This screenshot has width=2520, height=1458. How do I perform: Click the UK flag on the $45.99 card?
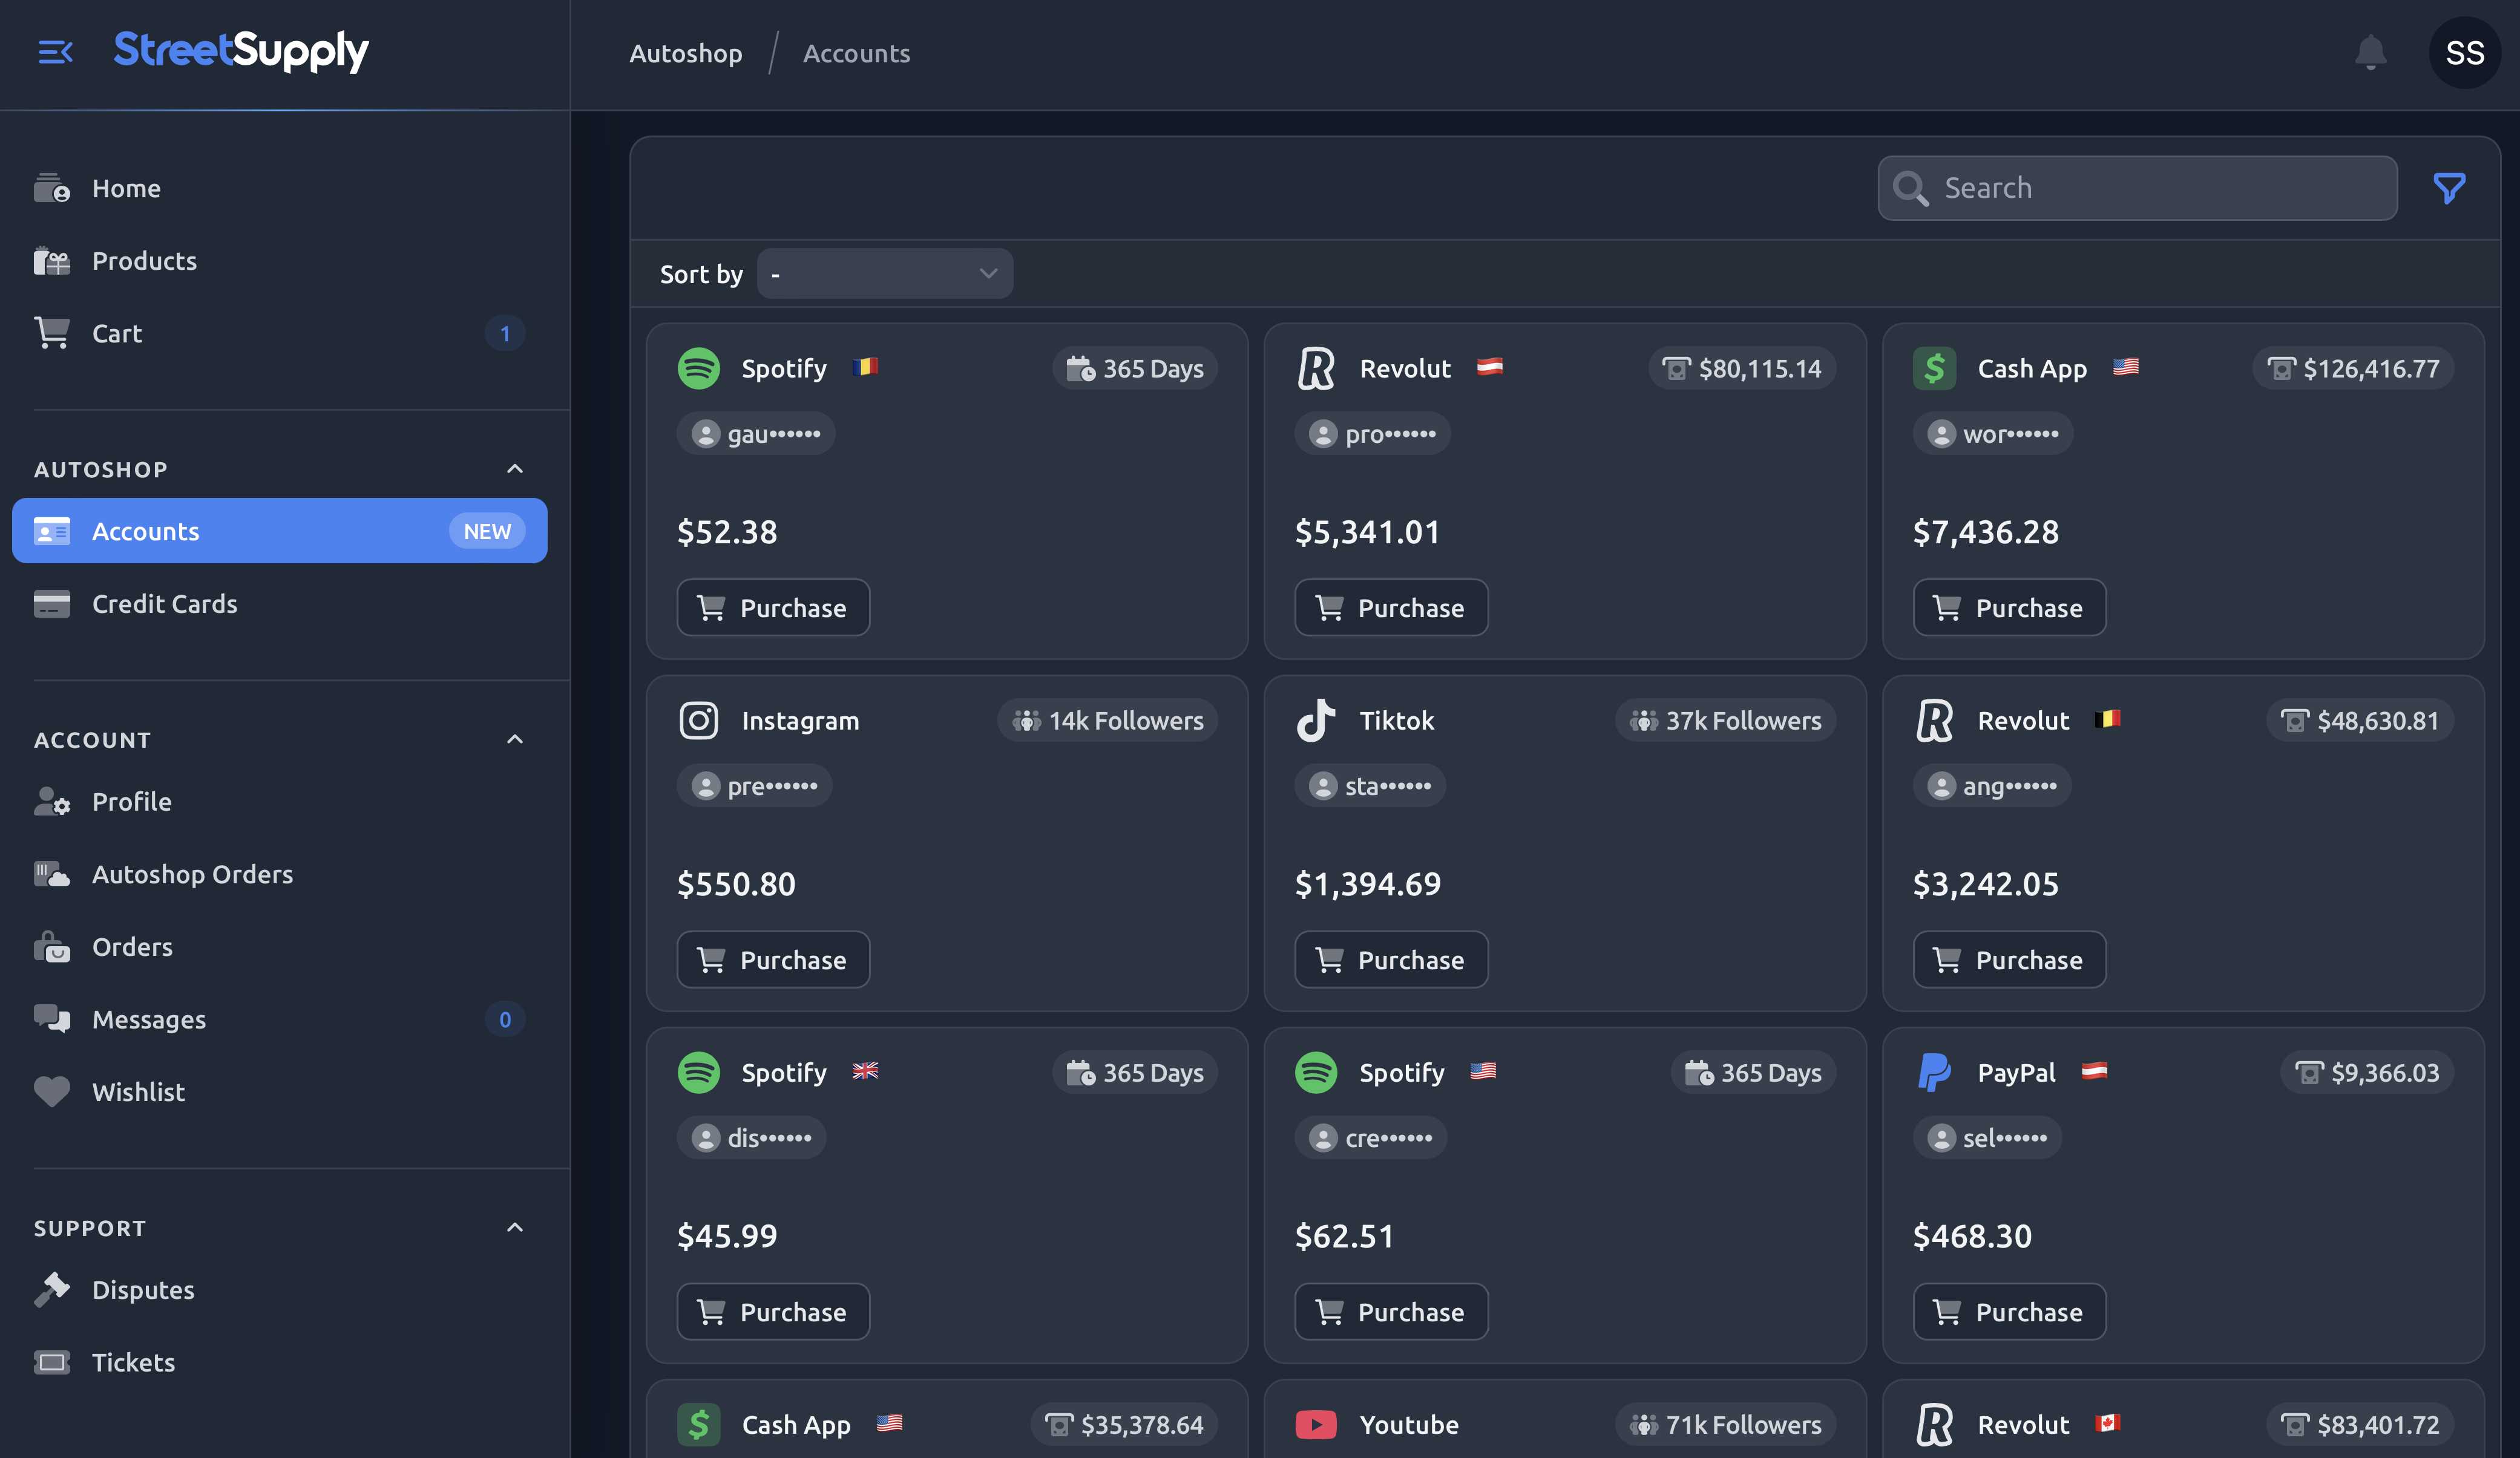(x=866, y=1070)
